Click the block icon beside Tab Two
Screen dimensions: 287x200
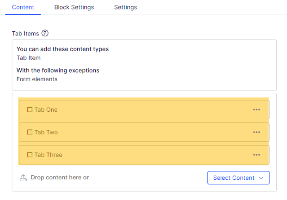pyautogui.click(x=30, y=132)
